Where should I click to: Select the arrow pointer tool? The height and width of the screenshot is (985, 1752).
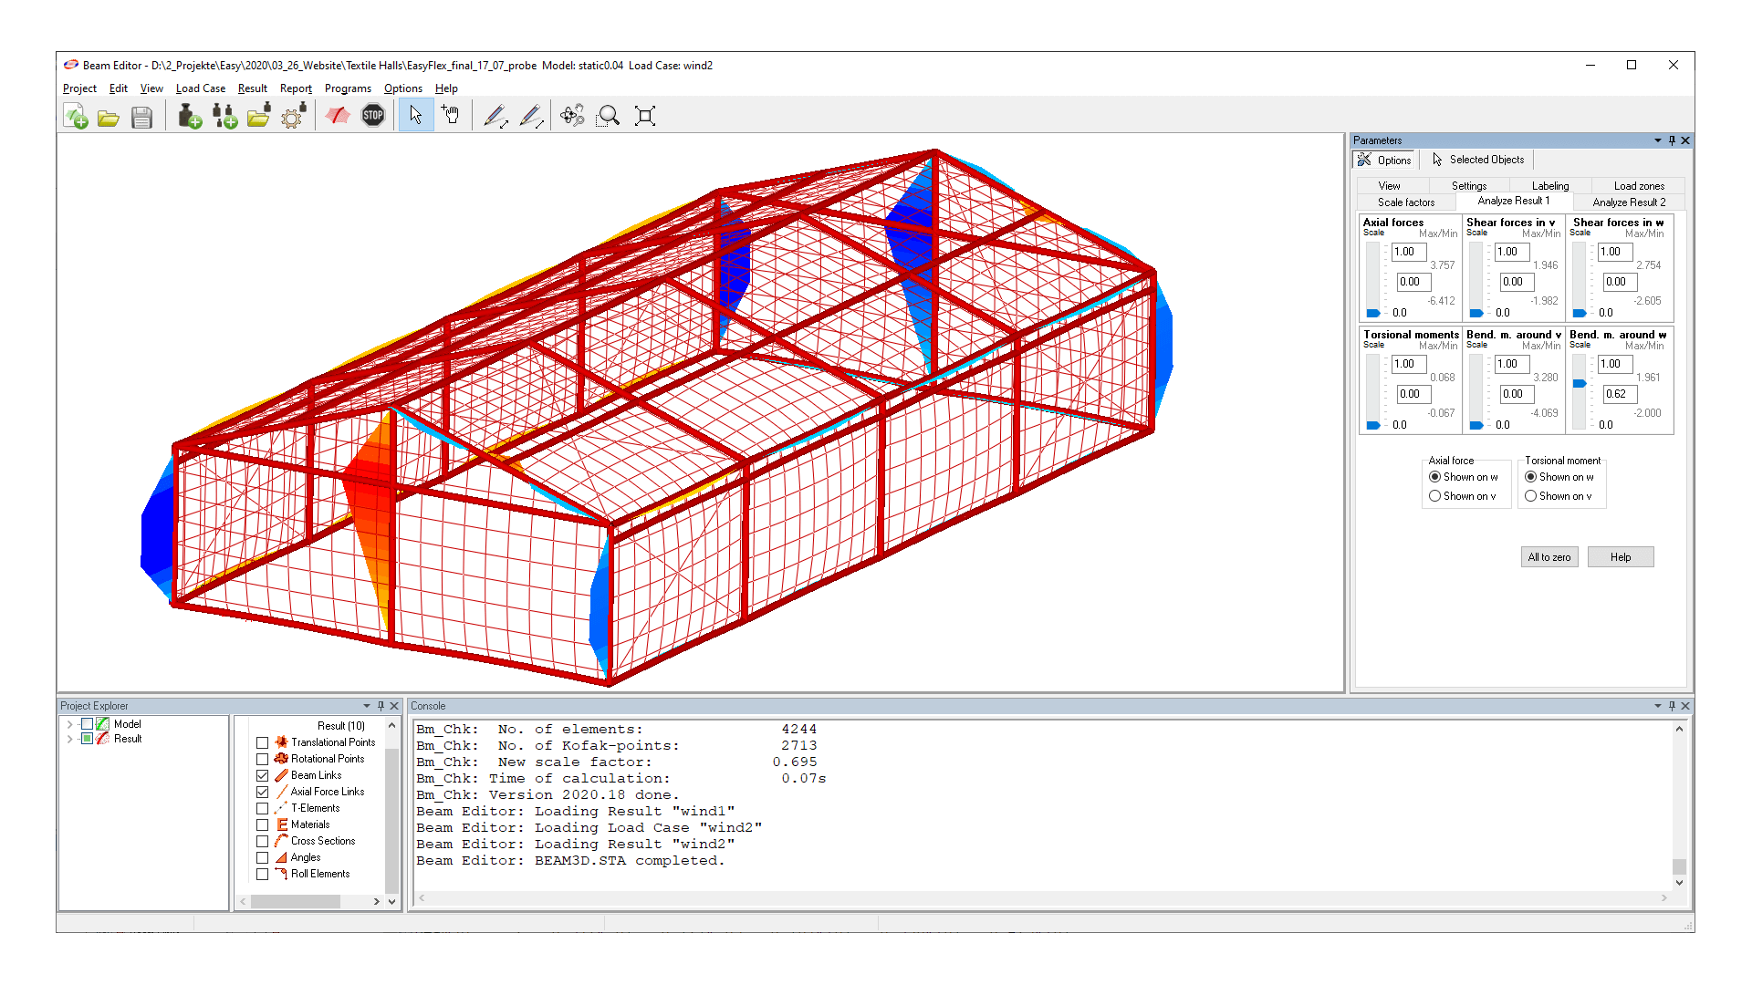pyautogui.click(x=415, y=116)
